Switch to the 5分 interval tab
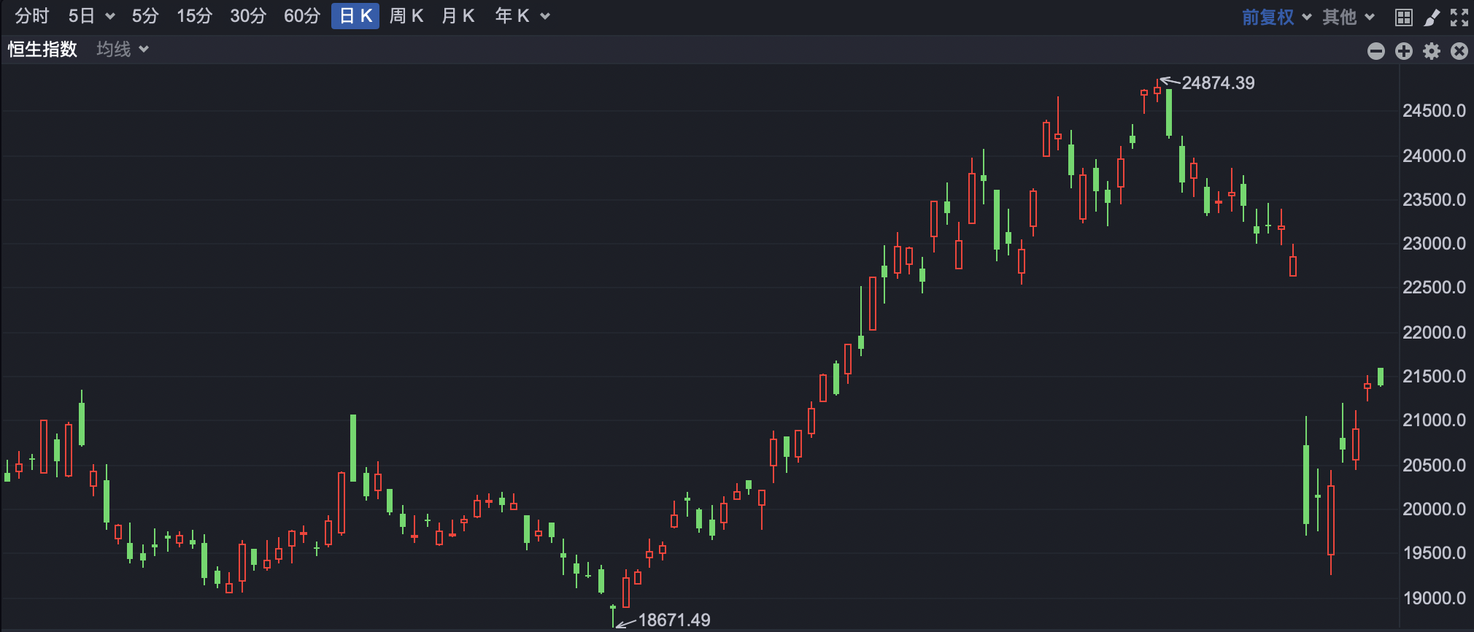 [145, 16]
